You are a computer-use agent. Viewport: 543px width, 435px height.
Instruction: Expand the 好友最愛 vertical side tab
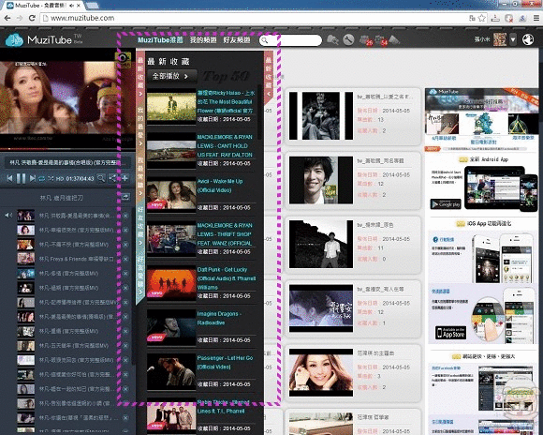pyautogui.click(x=140, y=277)
